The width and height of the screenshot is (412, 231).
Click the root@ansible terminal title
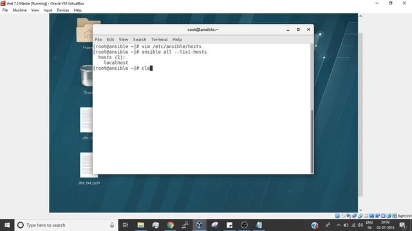pyautogui.click(x=203, y=30)
